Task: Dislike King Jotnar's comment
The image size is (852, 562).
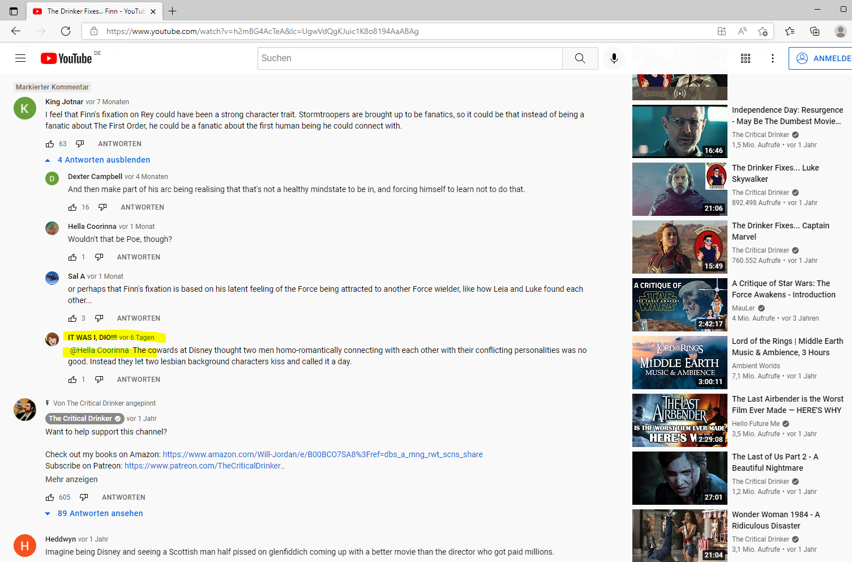Action: click(x=80, y=144)
